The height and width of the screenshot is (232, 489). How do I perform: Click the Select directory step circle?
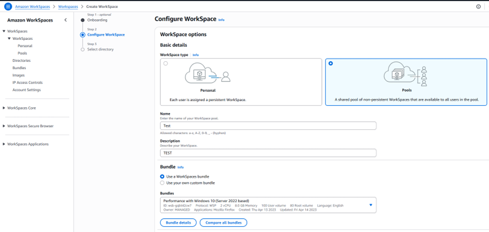tap(82, 49)
